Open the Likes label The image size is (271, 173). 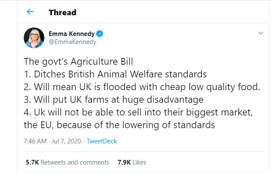point(139,162)
